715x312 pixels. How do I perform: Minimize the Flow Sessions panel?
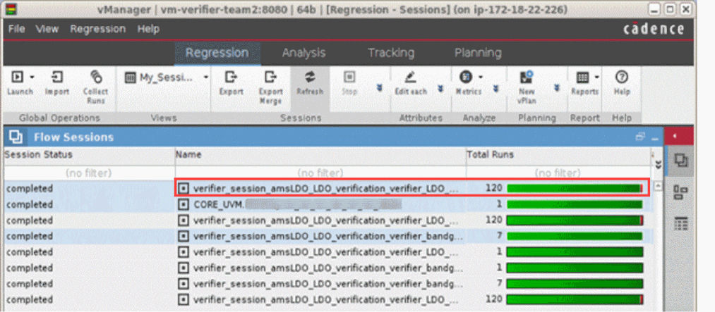click(x=655, y=139)
